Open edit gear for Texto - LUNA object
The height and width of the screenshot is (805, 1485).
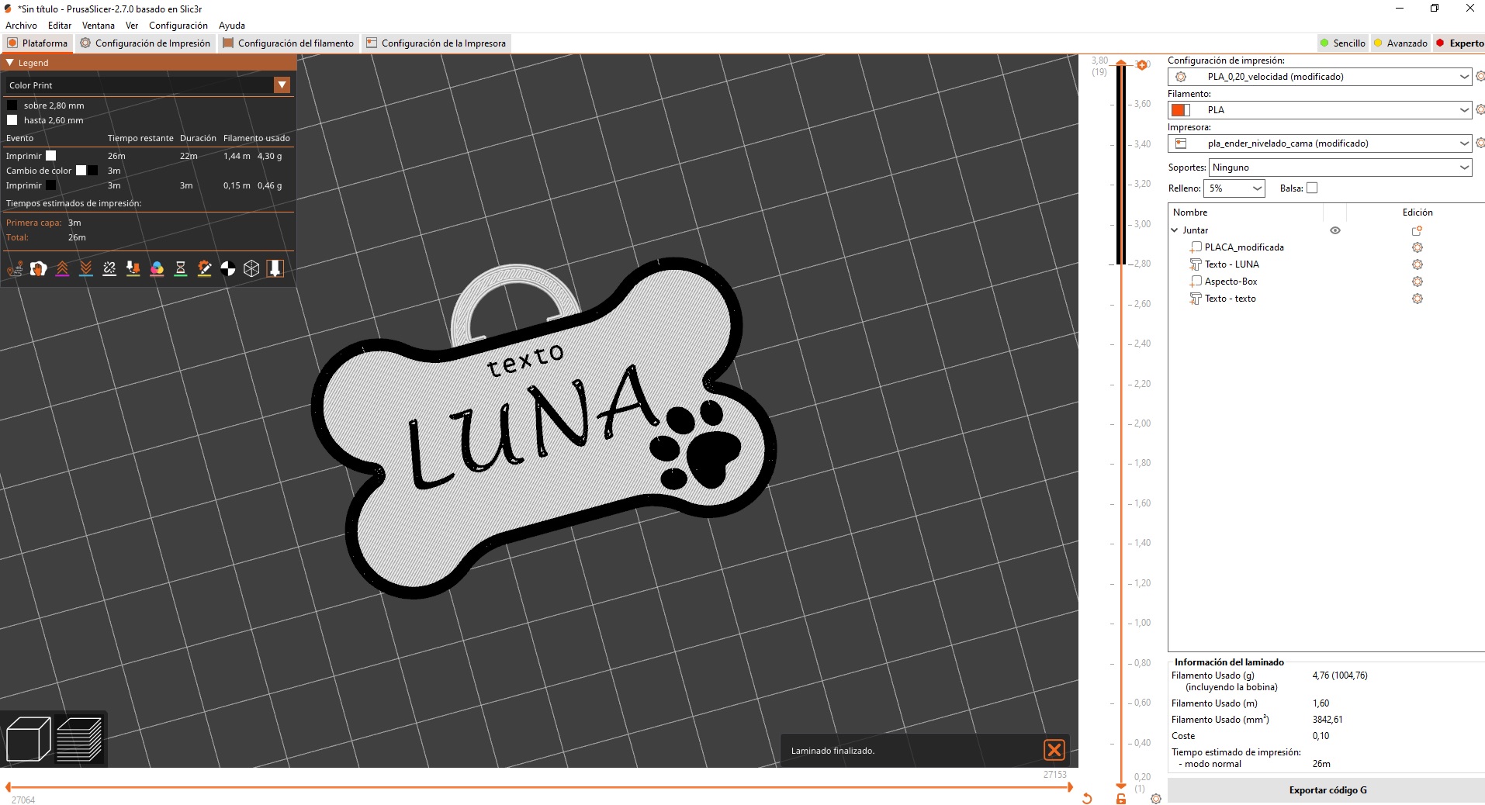tap(1417, 264)
